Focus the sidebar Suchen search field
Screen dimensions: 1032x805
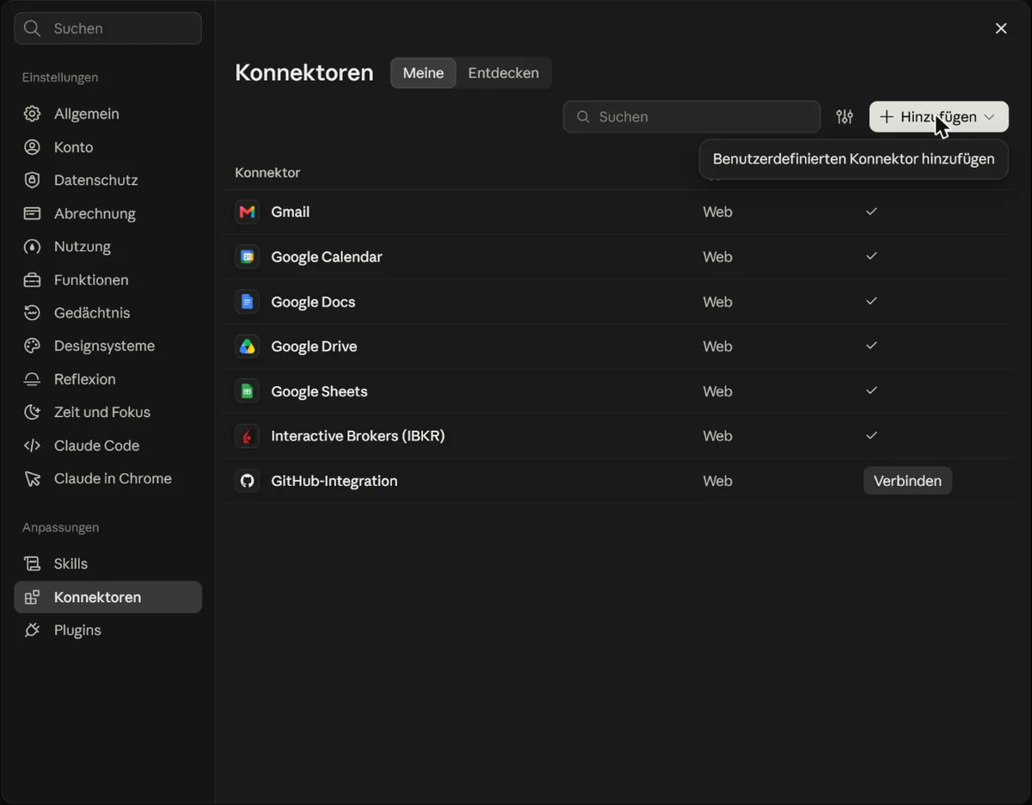point(108,28)
